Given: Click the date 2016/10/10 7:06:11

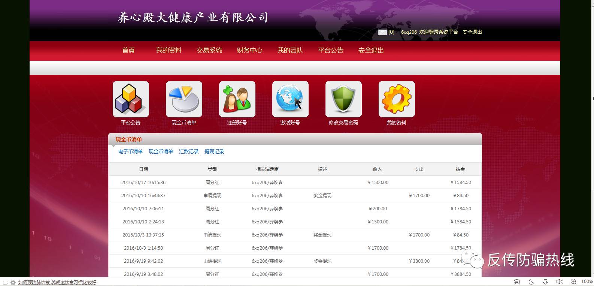Looking at the screenshot, I should pyautogui.click(x=143, y=209).
